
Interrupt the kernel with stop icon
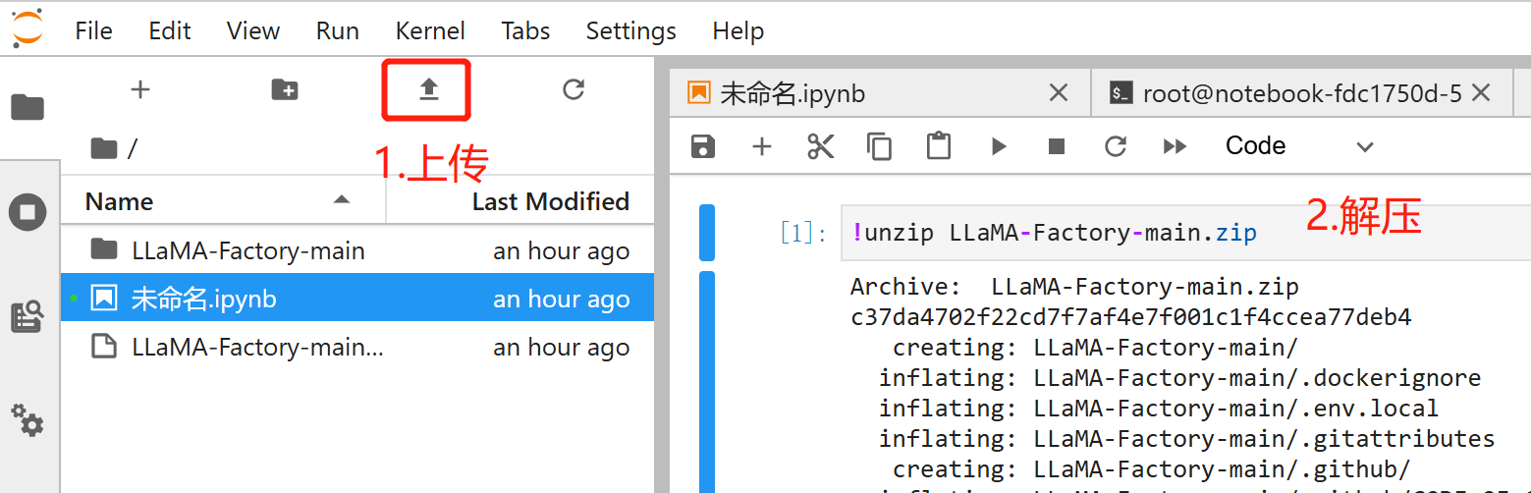(x=1057, y=146)
